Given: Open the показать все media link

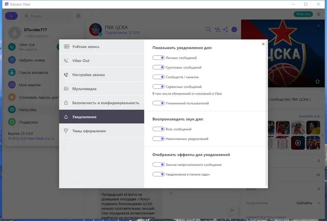Looking at the screenshot, I should point(309,116).
